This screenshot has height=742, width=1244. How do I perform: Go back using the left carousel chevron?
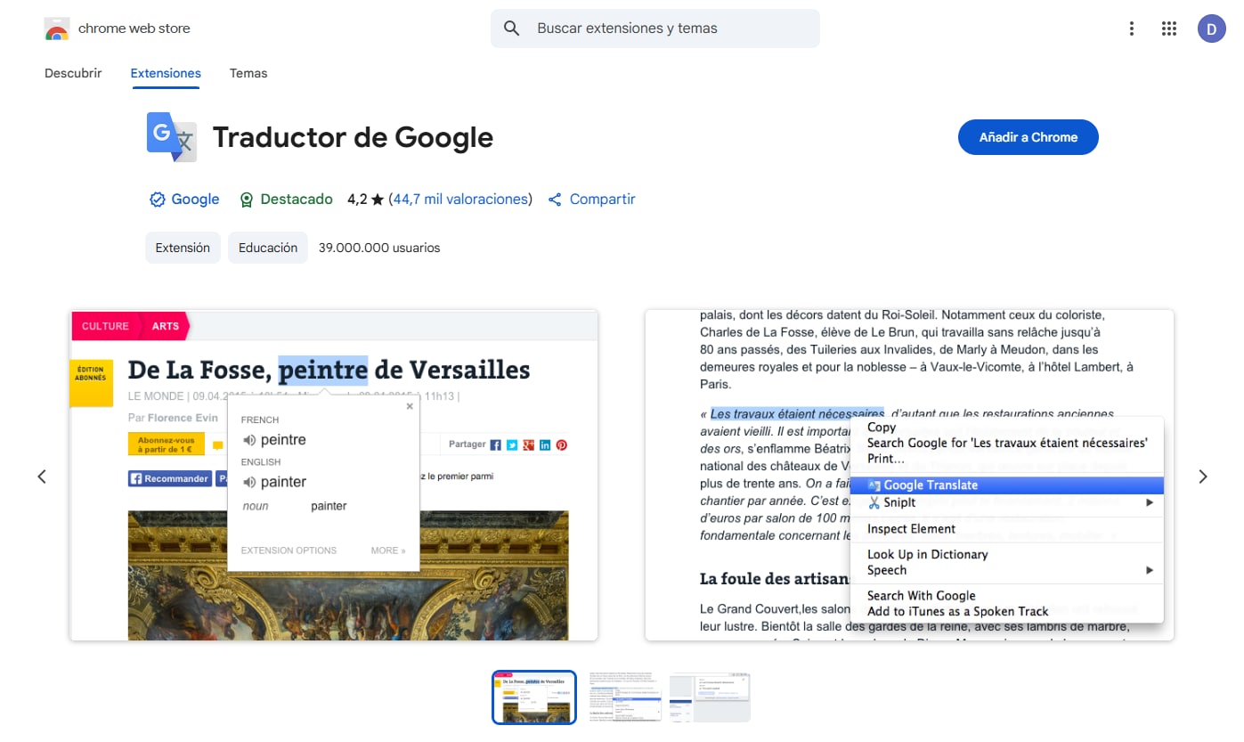pos(42,477)
